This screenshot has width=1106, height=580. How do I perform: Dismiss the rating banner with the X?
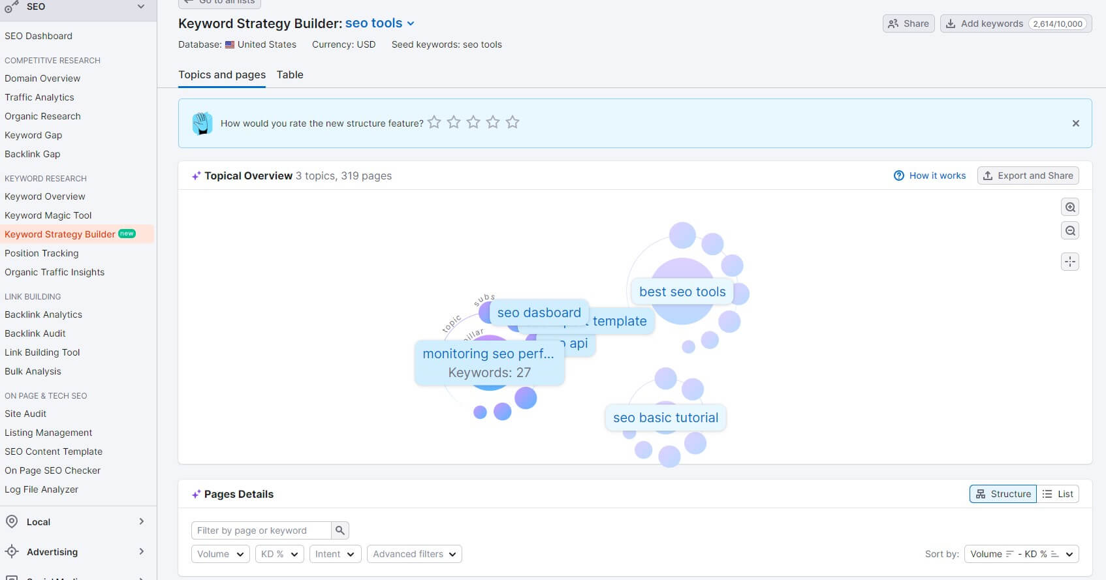1076,123
